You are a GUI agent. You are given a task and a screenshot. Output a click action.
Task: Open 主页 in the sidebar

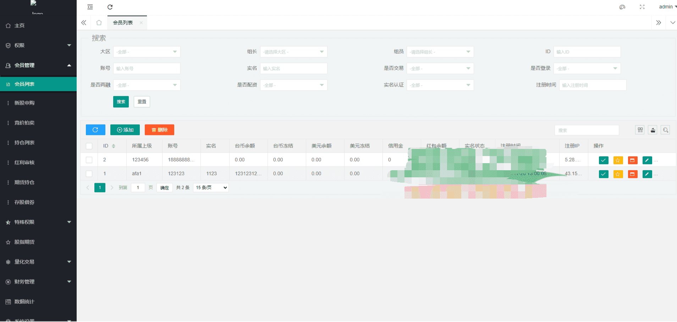38,26
